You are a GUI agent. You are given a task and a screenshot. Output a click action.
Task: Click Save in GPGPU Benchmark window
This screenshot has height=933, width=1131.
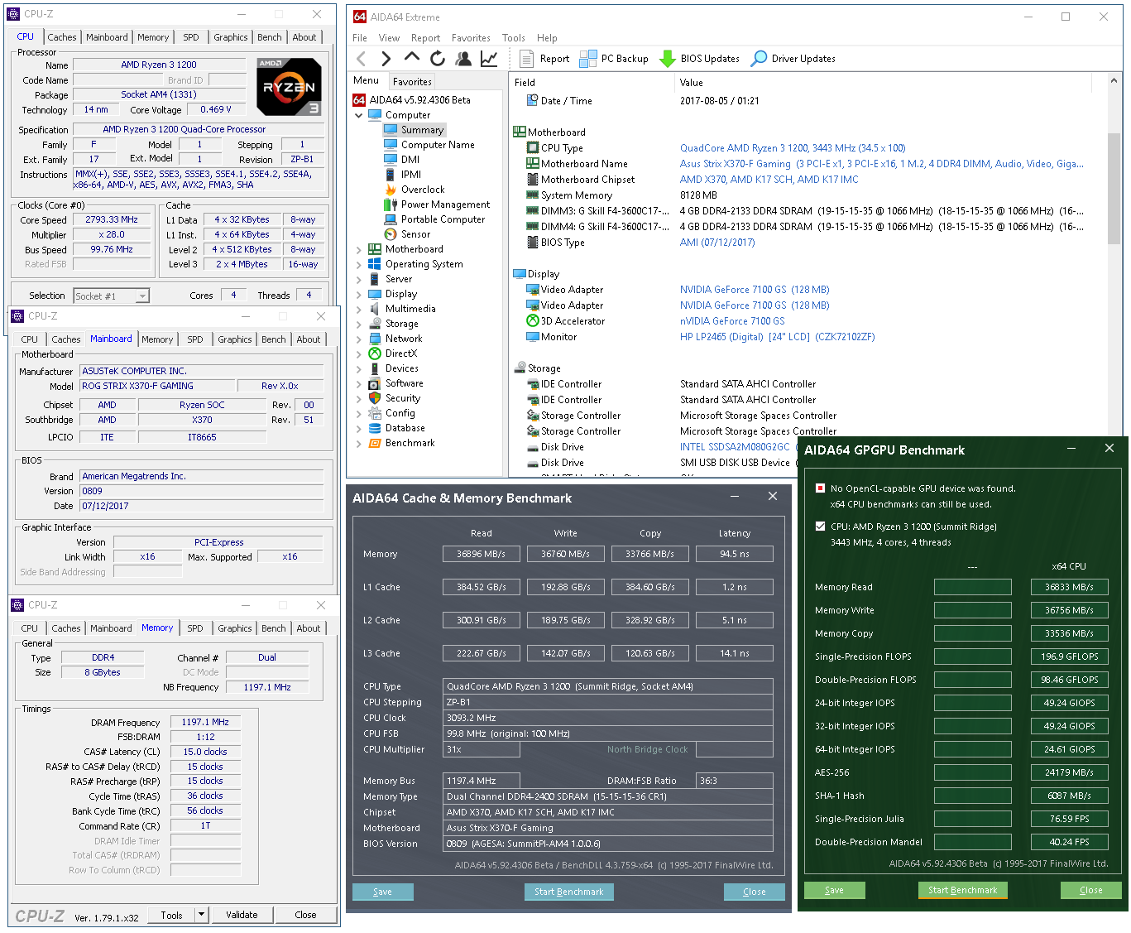pos(834,890)
